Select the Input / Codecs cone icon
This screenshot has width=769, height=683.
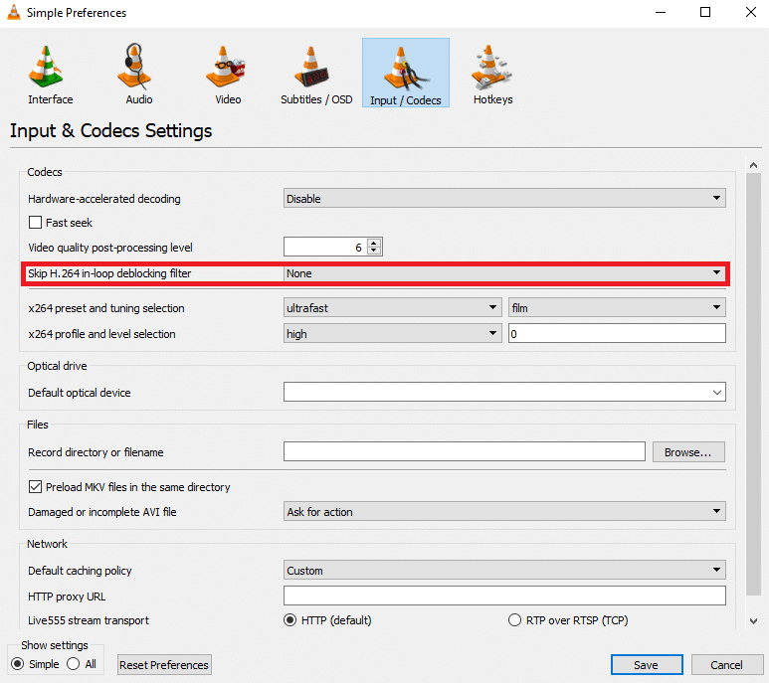406,69
